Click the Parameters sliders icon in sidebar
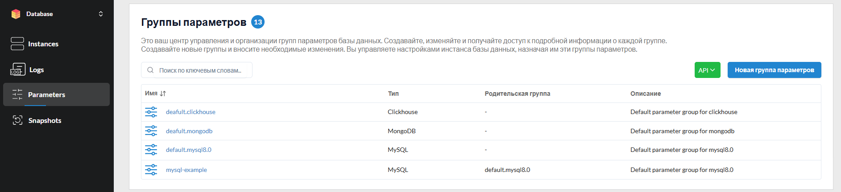841x192 pixels. point(17,94)
